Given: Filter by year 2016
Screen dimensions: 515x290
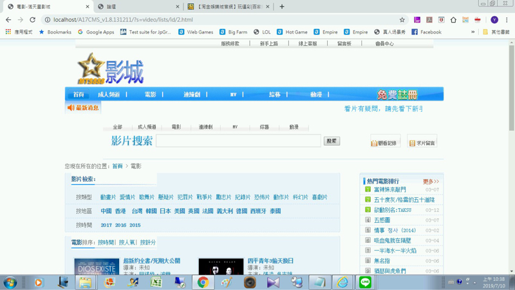Looking at the screenshot, I should click(120, 225).
